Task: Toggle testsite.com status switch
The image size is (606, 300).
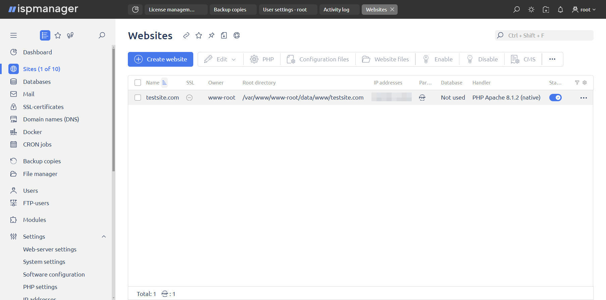Action: (555, 98)
